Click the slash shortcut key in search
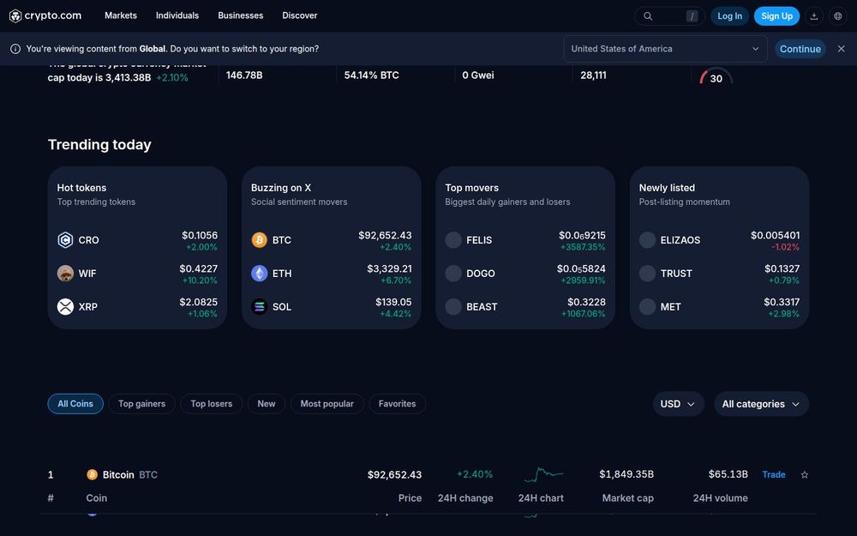 coord(692,16)
